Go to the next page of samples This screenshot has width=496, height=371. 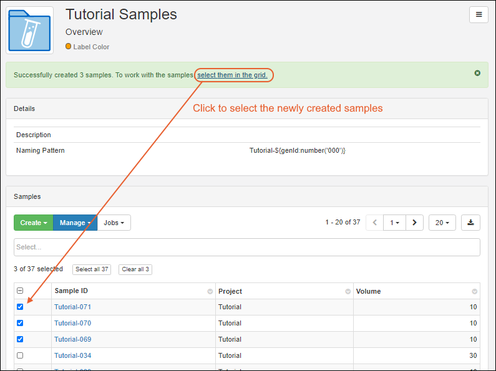pos(415,223)
